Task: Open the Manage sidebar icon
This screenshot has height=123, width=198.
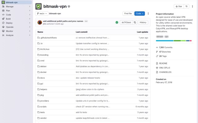Action: tap(3, 6)
